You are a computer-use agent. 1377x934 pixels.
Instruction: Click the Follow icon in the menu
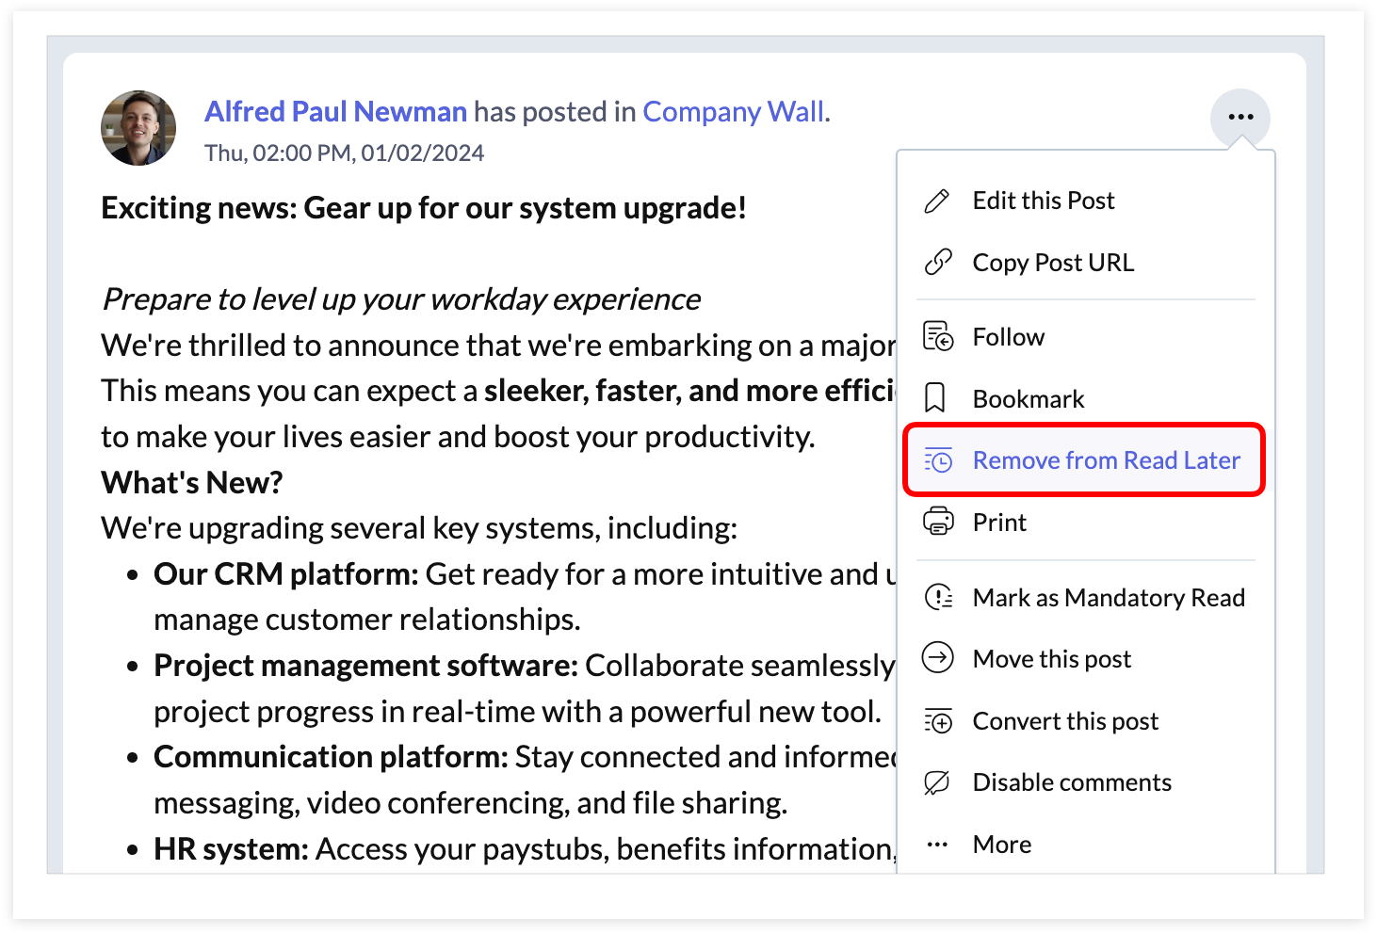coord(938,336)
